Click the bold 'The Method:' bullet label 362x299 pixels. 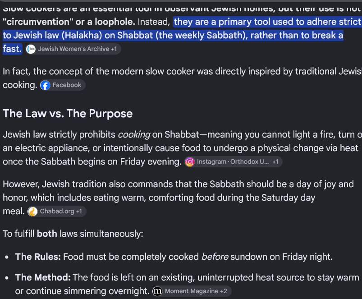tap(43, 277)
